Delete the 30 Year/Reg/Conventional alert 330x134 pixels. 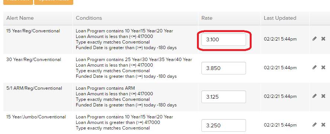click(323, 67)
